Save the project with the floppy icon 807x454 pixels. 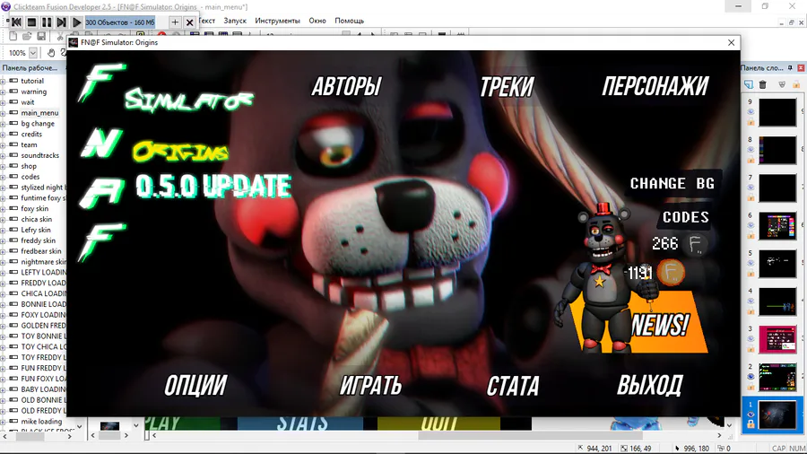(41, 36)
